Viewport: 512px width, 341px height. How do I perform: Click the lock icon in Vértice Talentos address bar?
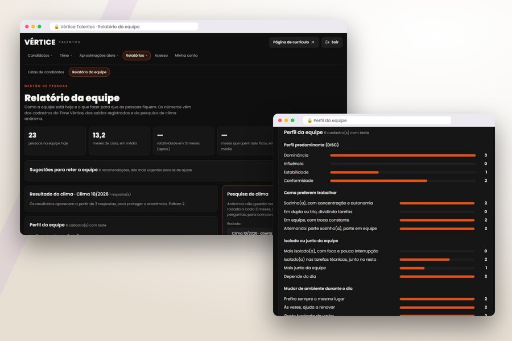[x=56, y=27]
